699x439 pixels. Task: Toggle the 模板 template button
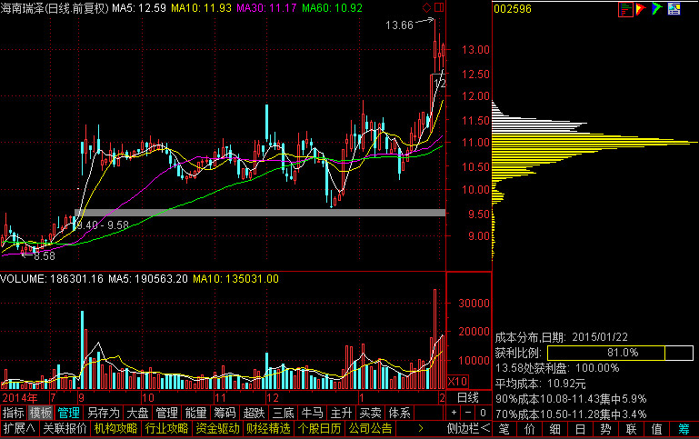coord(41,413)
